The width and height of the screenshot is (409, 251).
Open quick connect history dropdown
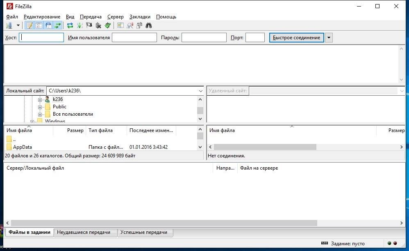tap(329, 38)
